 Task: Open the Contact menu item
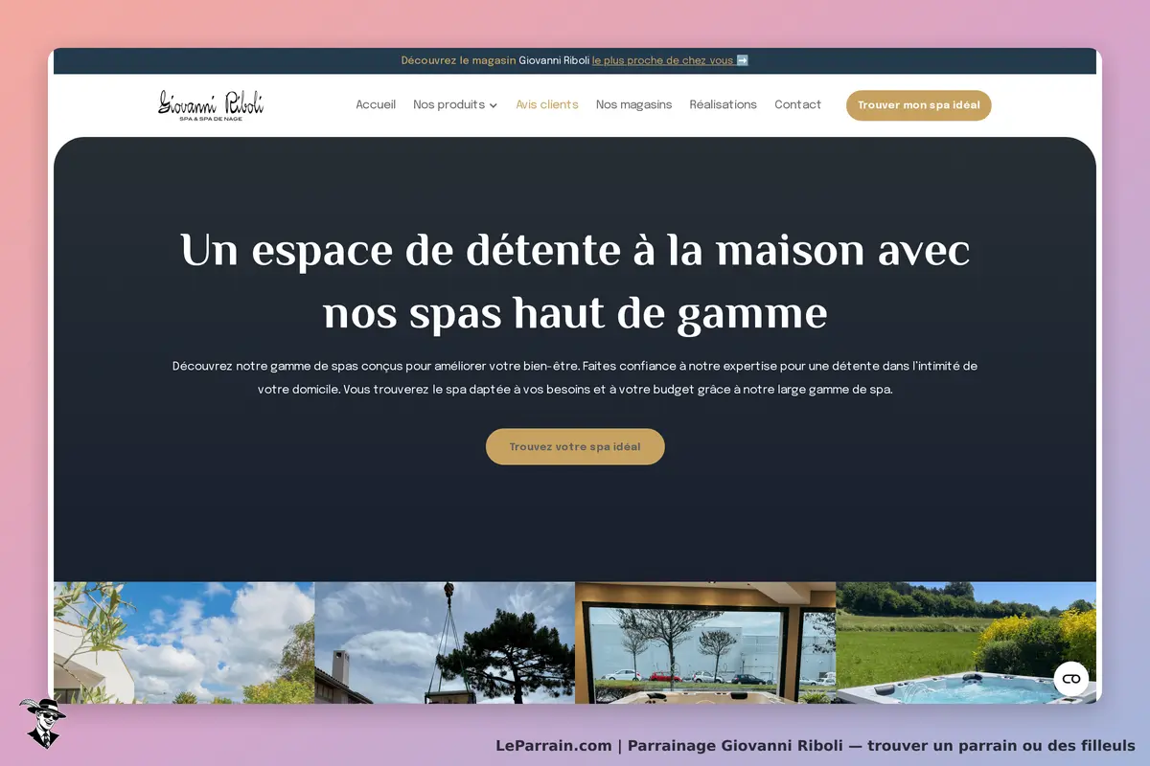[x=798, y=105]
